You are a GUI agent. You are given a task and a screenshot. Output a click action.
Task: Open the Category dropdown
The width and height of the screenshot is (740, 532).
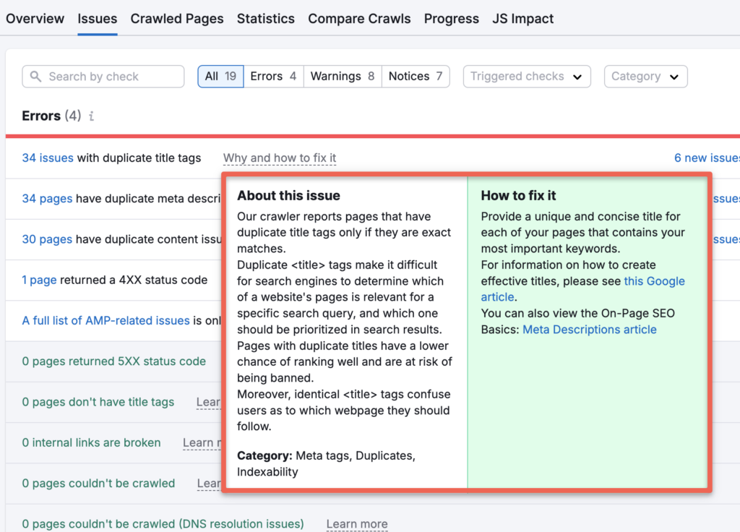click(x=645, y=76)
